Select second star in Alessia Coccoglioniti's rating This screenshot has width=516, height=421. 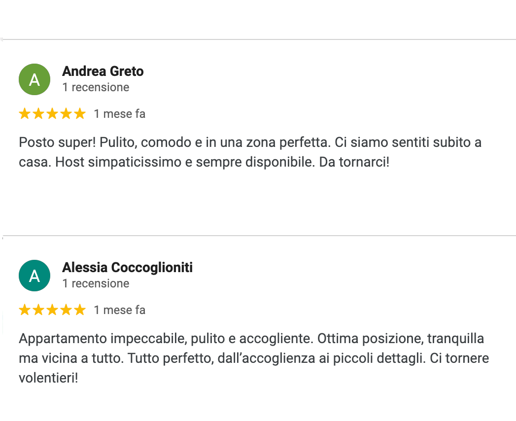point(38,310)
